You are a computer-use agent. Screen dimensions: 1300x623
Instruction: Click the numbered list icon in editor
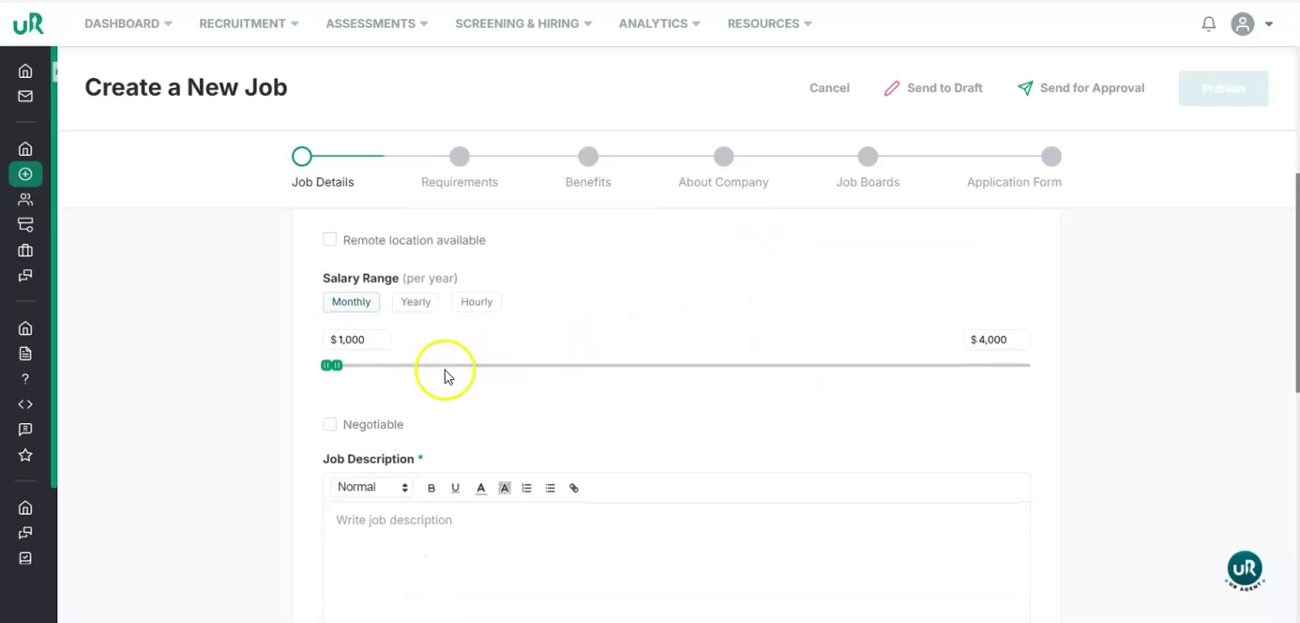527,488
